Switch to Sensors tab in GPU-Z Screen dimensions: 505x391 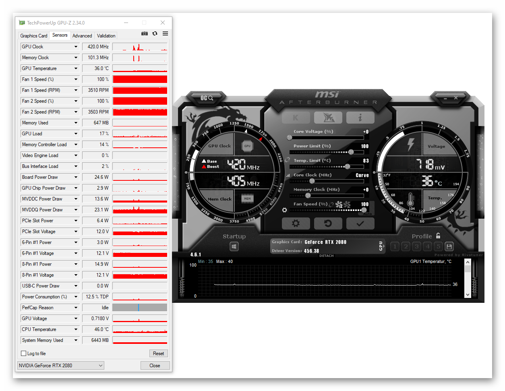tap(60, 35)
